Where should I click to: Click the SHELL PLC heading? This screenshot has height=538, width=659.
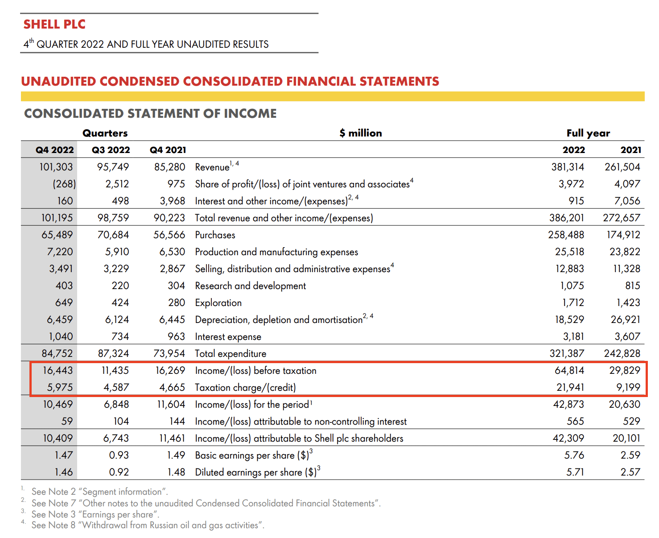coord(54,25)
